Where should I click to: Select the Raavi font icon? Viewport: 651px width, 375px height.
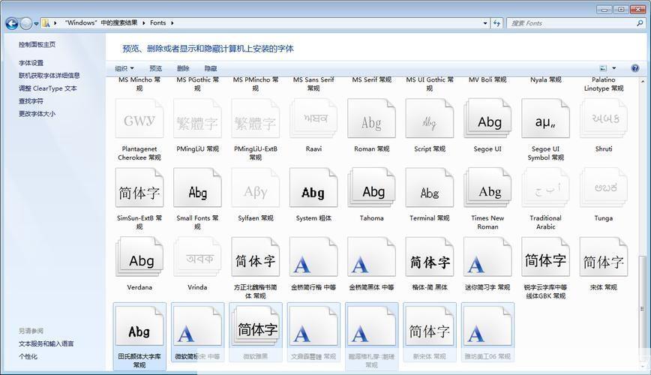(313, 118)
